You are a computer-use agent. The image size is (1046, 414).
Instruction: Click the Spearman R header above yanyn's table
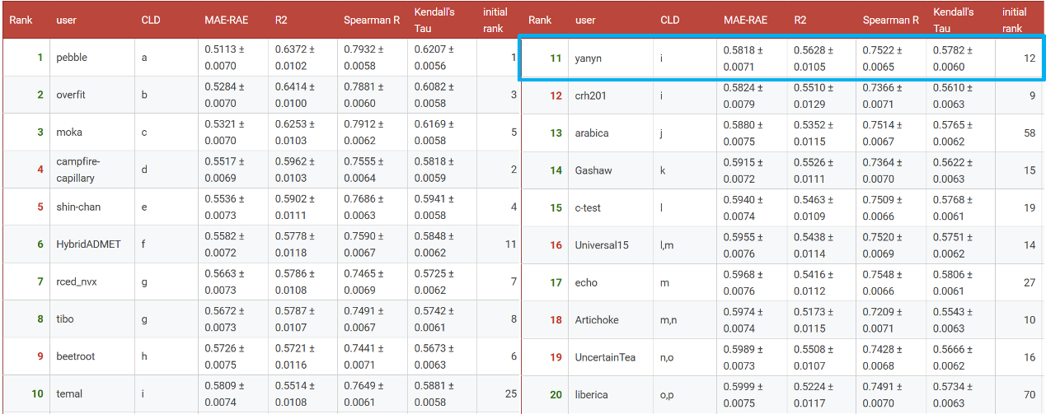pyautogui.click(x=891, y=20)
